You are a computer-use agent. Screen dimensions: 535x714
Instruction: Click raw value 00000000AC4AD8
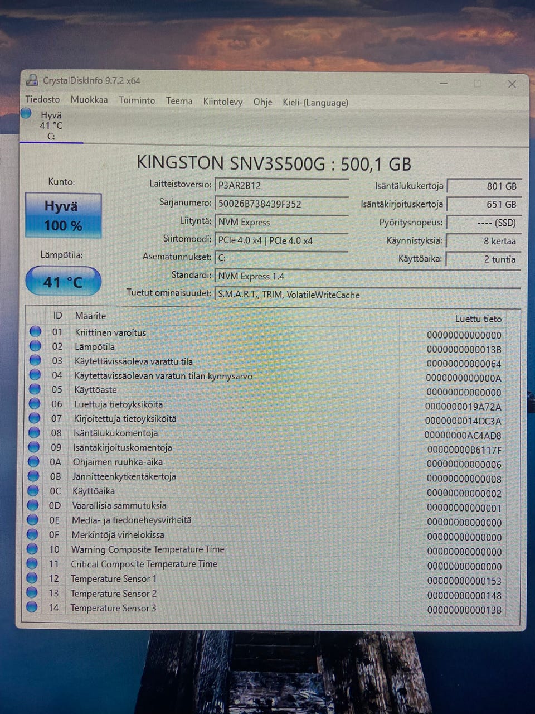click(463, 435)
